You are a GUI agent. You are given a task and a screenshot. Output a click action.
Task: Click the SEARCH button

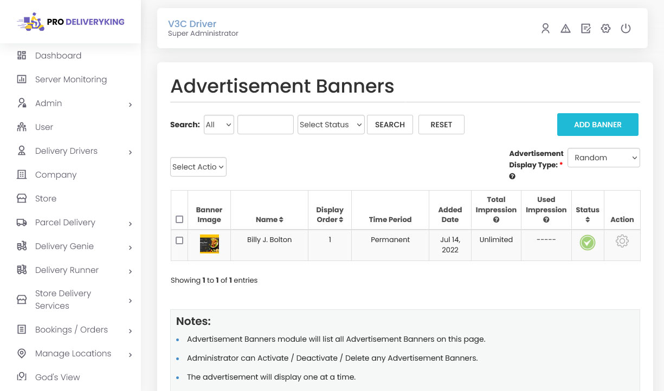pyautogui.click(x=390, y=125)
